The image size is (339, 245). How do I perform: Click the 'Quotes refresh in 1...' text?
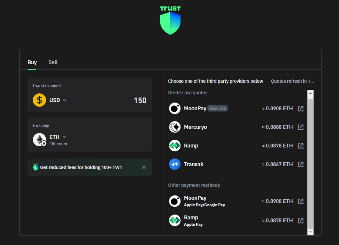pos(292,81)
